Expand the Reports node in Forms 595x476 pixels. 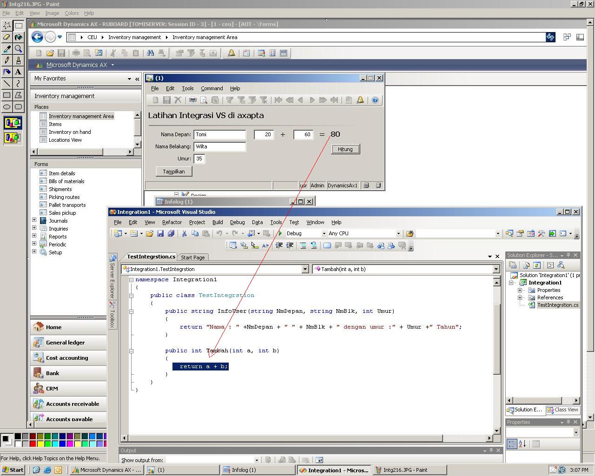(x=34, y=236)
